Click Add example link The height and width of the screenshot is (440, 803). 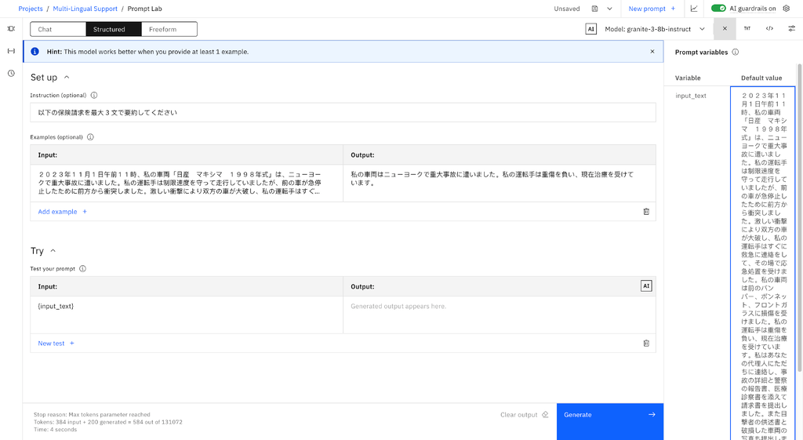tap(62, 212)
